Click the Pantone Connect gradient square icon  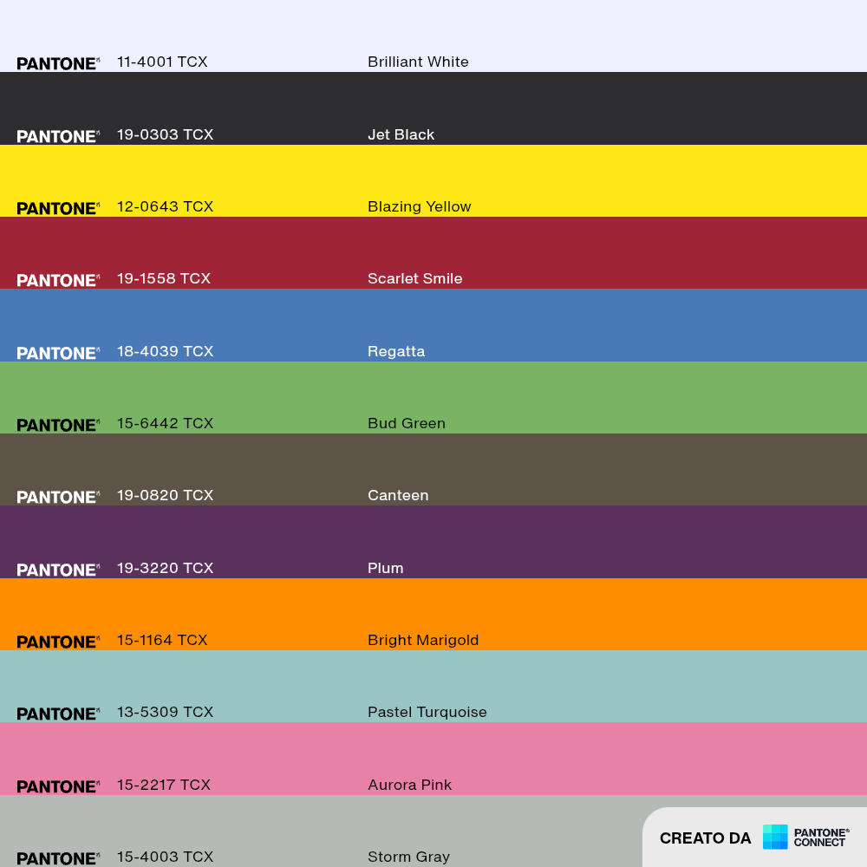coord(774,837)
